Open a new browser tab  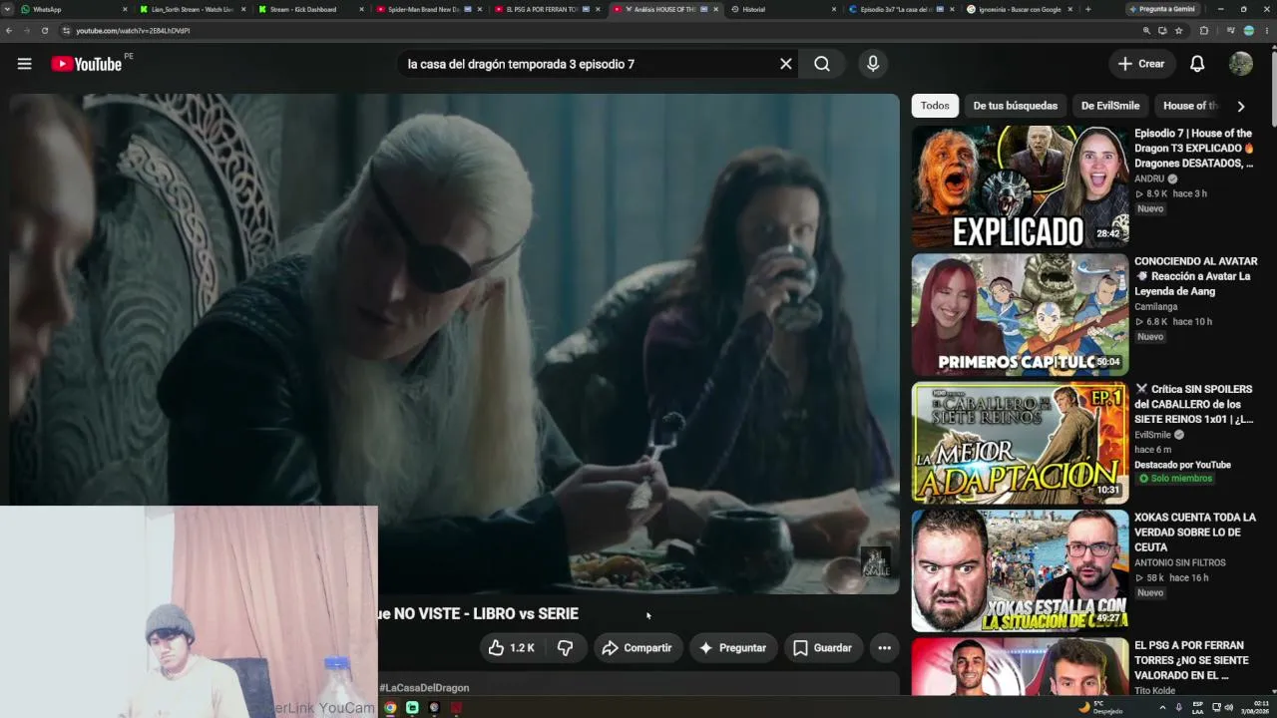click(1087, 9)
